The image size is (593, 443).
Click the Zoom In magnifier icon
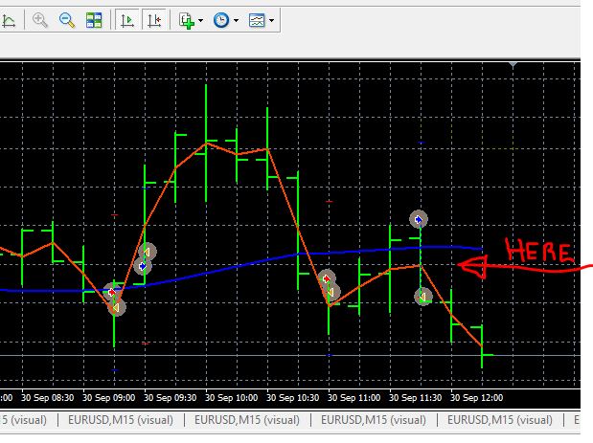39,20
